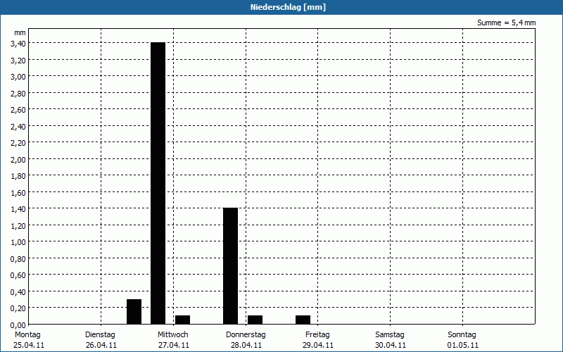563x352 pixels.
Task: Click the 3,40 y-axis value
Action: 18,44
